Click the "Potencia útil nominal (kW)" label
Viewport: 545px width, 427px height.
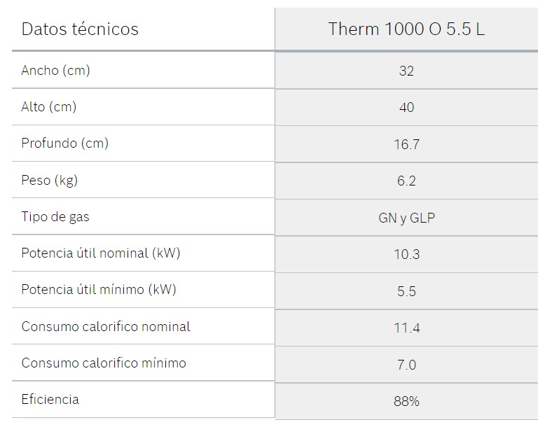point(101,253)
